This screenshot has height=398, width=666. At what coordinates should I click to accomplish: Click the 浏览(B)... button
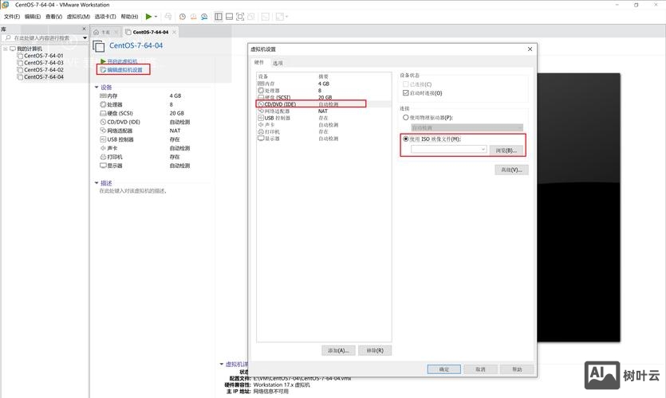point(506,150)
